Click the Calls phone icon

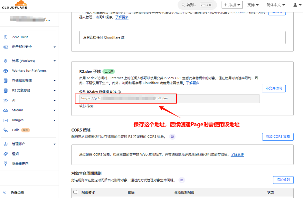click(5, 130)
